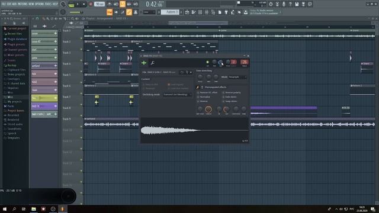
Task: Expand Current project in browser
Action: click(15, 28)
